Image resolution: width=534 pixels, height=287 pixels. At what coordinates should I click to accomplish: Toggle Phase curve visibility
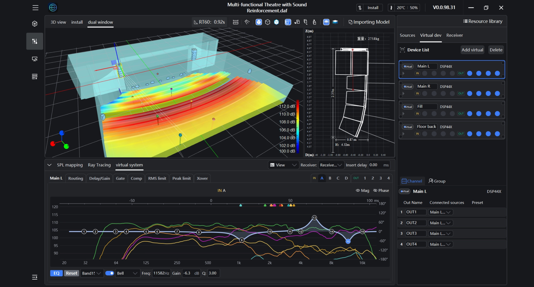click(x=381, y=190)
